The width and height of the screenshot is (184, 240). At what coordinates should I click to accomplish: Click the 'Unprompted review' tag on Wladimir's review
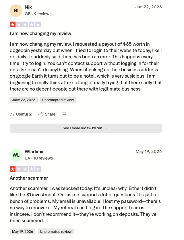coord(56,231)
